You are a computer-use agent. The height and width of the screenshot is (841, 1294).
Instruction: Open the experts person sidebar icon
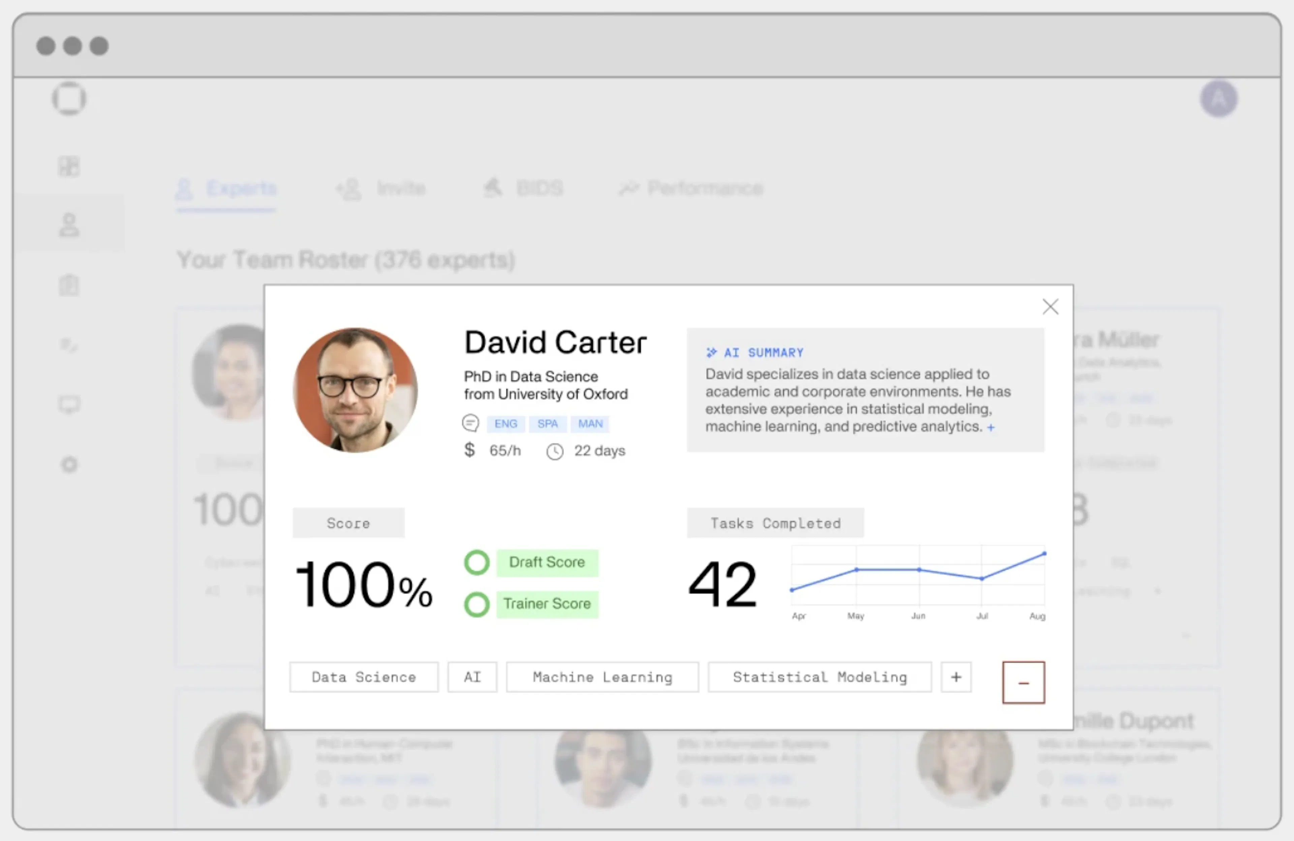69,225
